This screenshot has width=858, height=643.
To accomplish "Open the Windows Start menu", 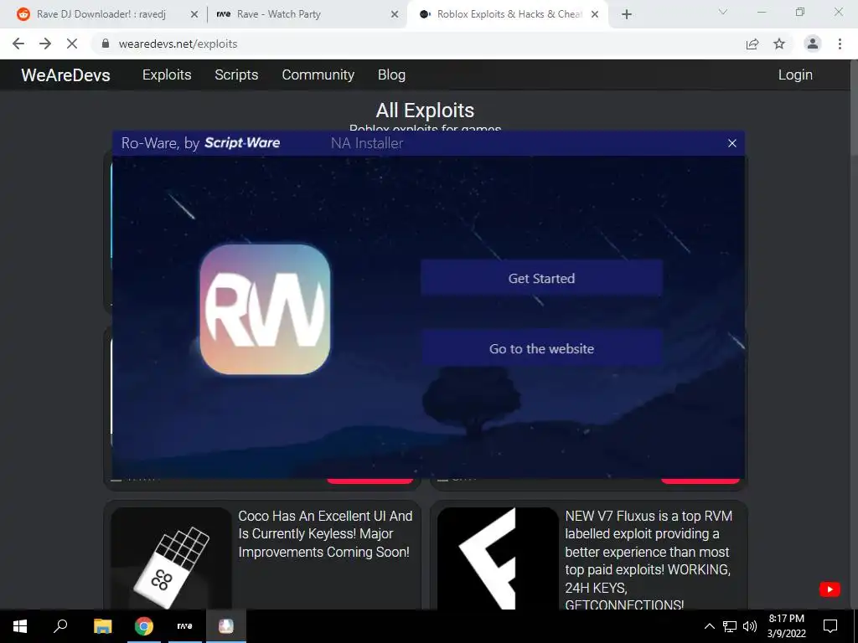I will [x=20, y=626].
